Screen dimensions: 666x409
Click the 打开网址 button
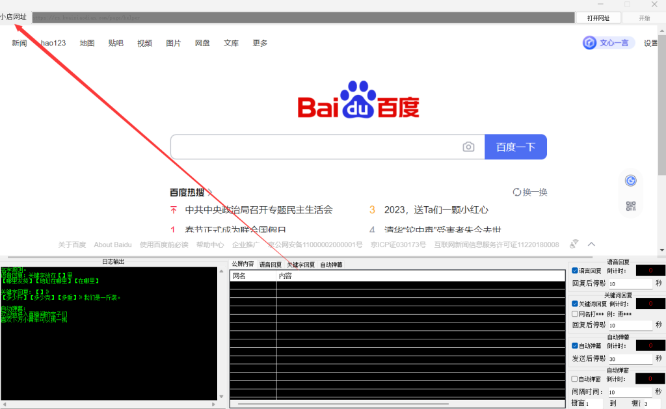tap(598, 18)
